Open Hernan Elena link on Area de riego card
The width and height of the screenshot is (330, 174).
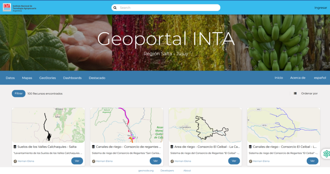click(x=183, y=161)
